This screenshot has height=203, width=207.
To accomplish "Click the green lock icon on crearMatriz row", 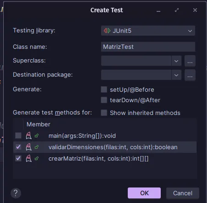I will [x=37, y=158].
